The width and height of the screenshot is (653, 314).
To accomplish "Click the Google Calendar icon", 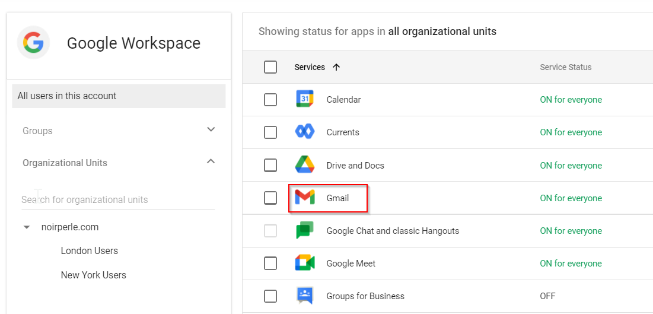I will (304, 100).
